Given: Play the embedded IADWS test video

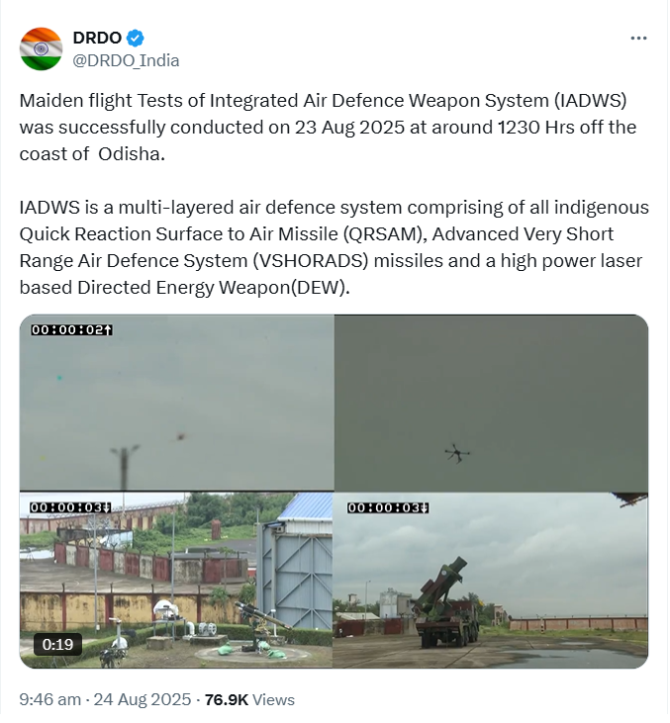Looking at the screenshot, I should [335, 492].
